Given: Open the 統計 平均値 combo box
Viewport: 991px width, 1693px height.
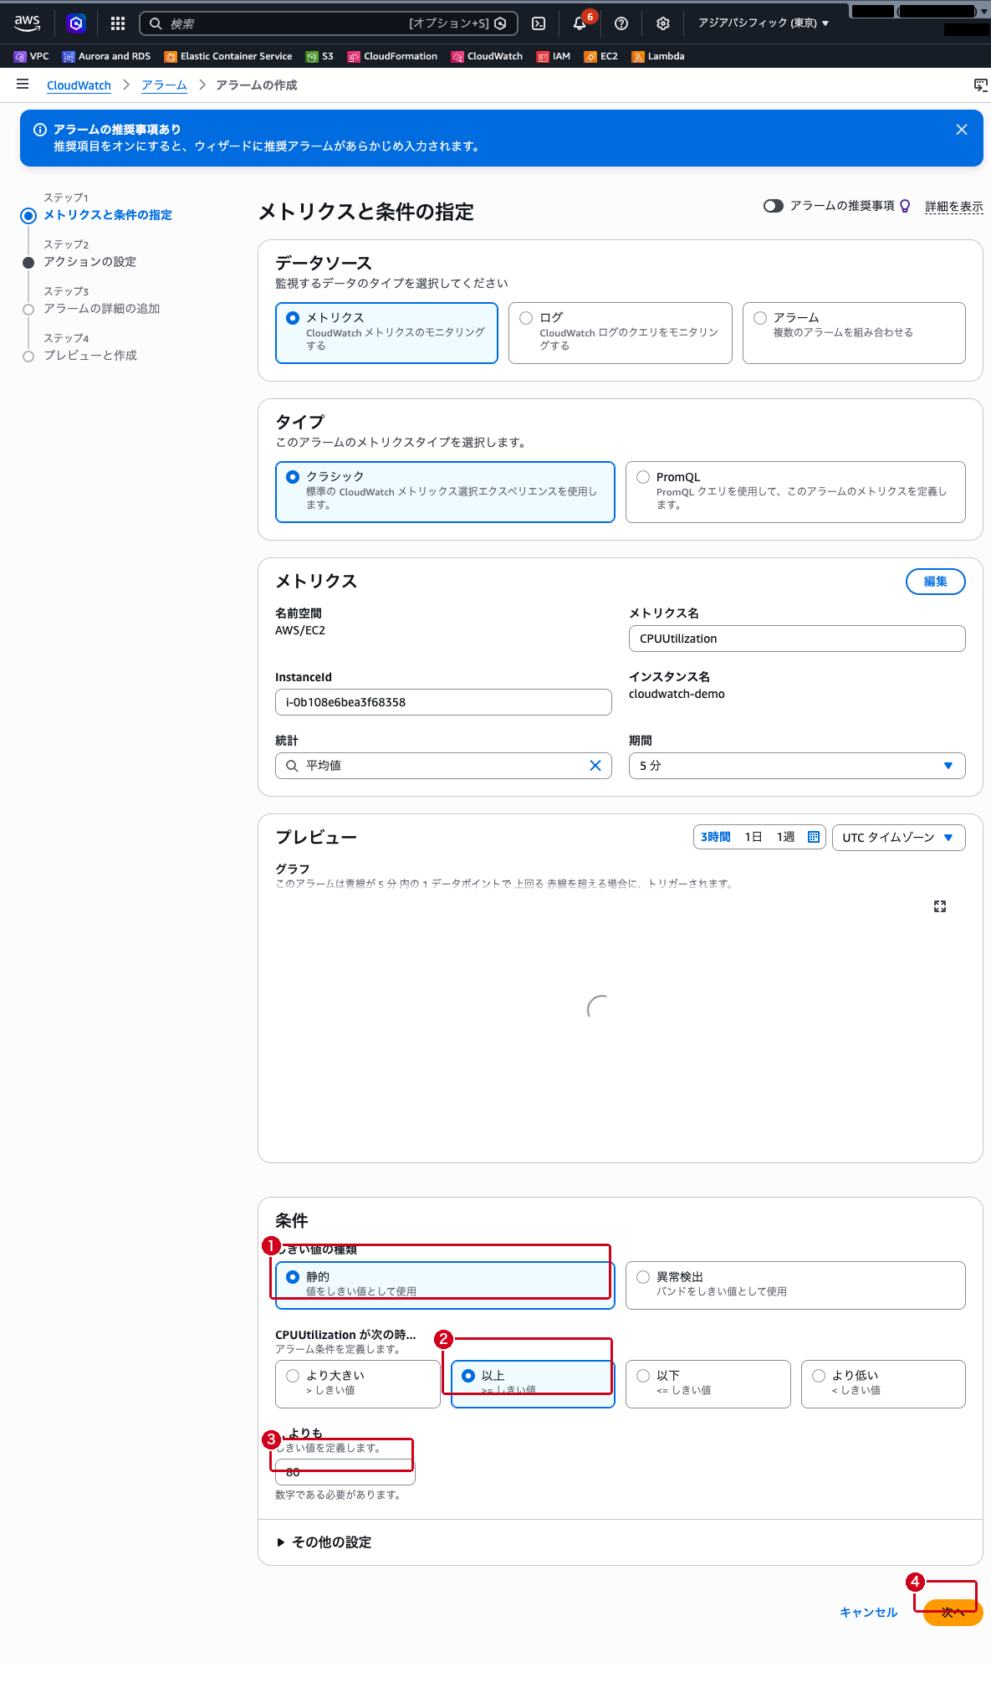Looking at the screenshot, I should (443, 766).
